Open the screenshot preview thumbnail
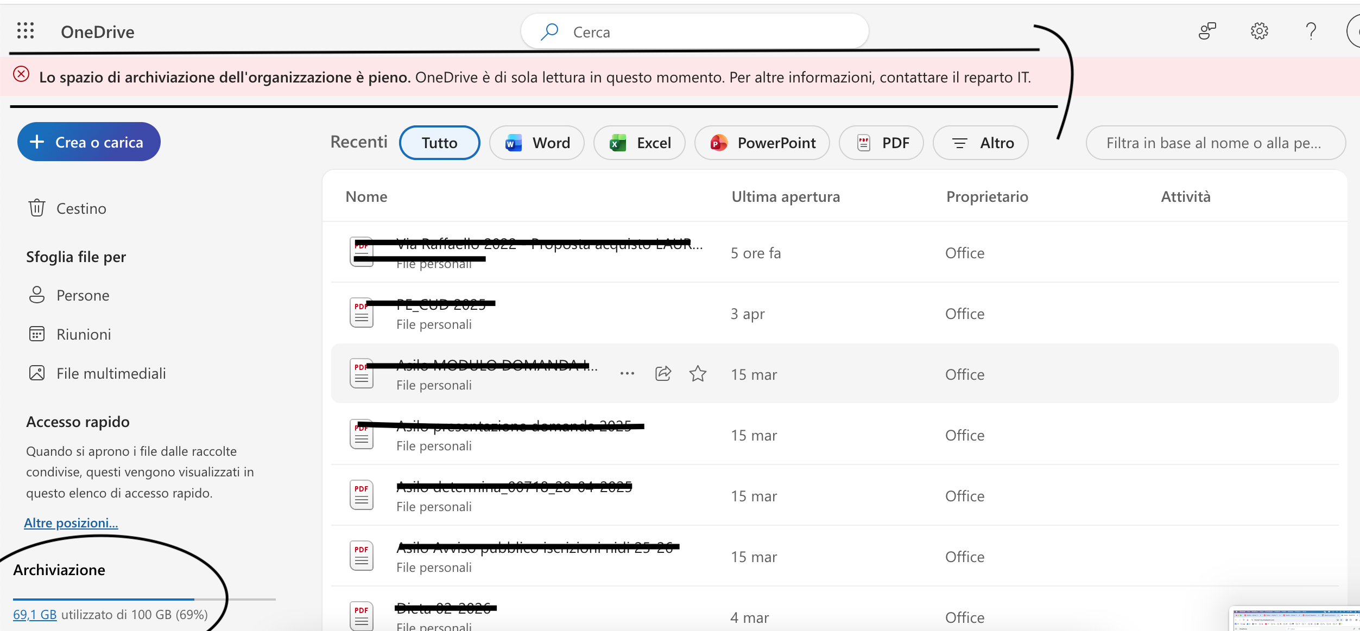1360x631 pixels. click(x=1295, y=619)
